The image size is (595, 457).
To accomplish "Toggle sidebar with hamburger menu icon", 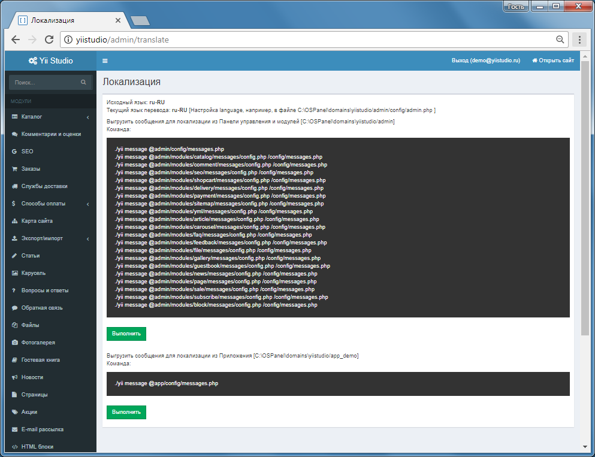I will (105, 60).
